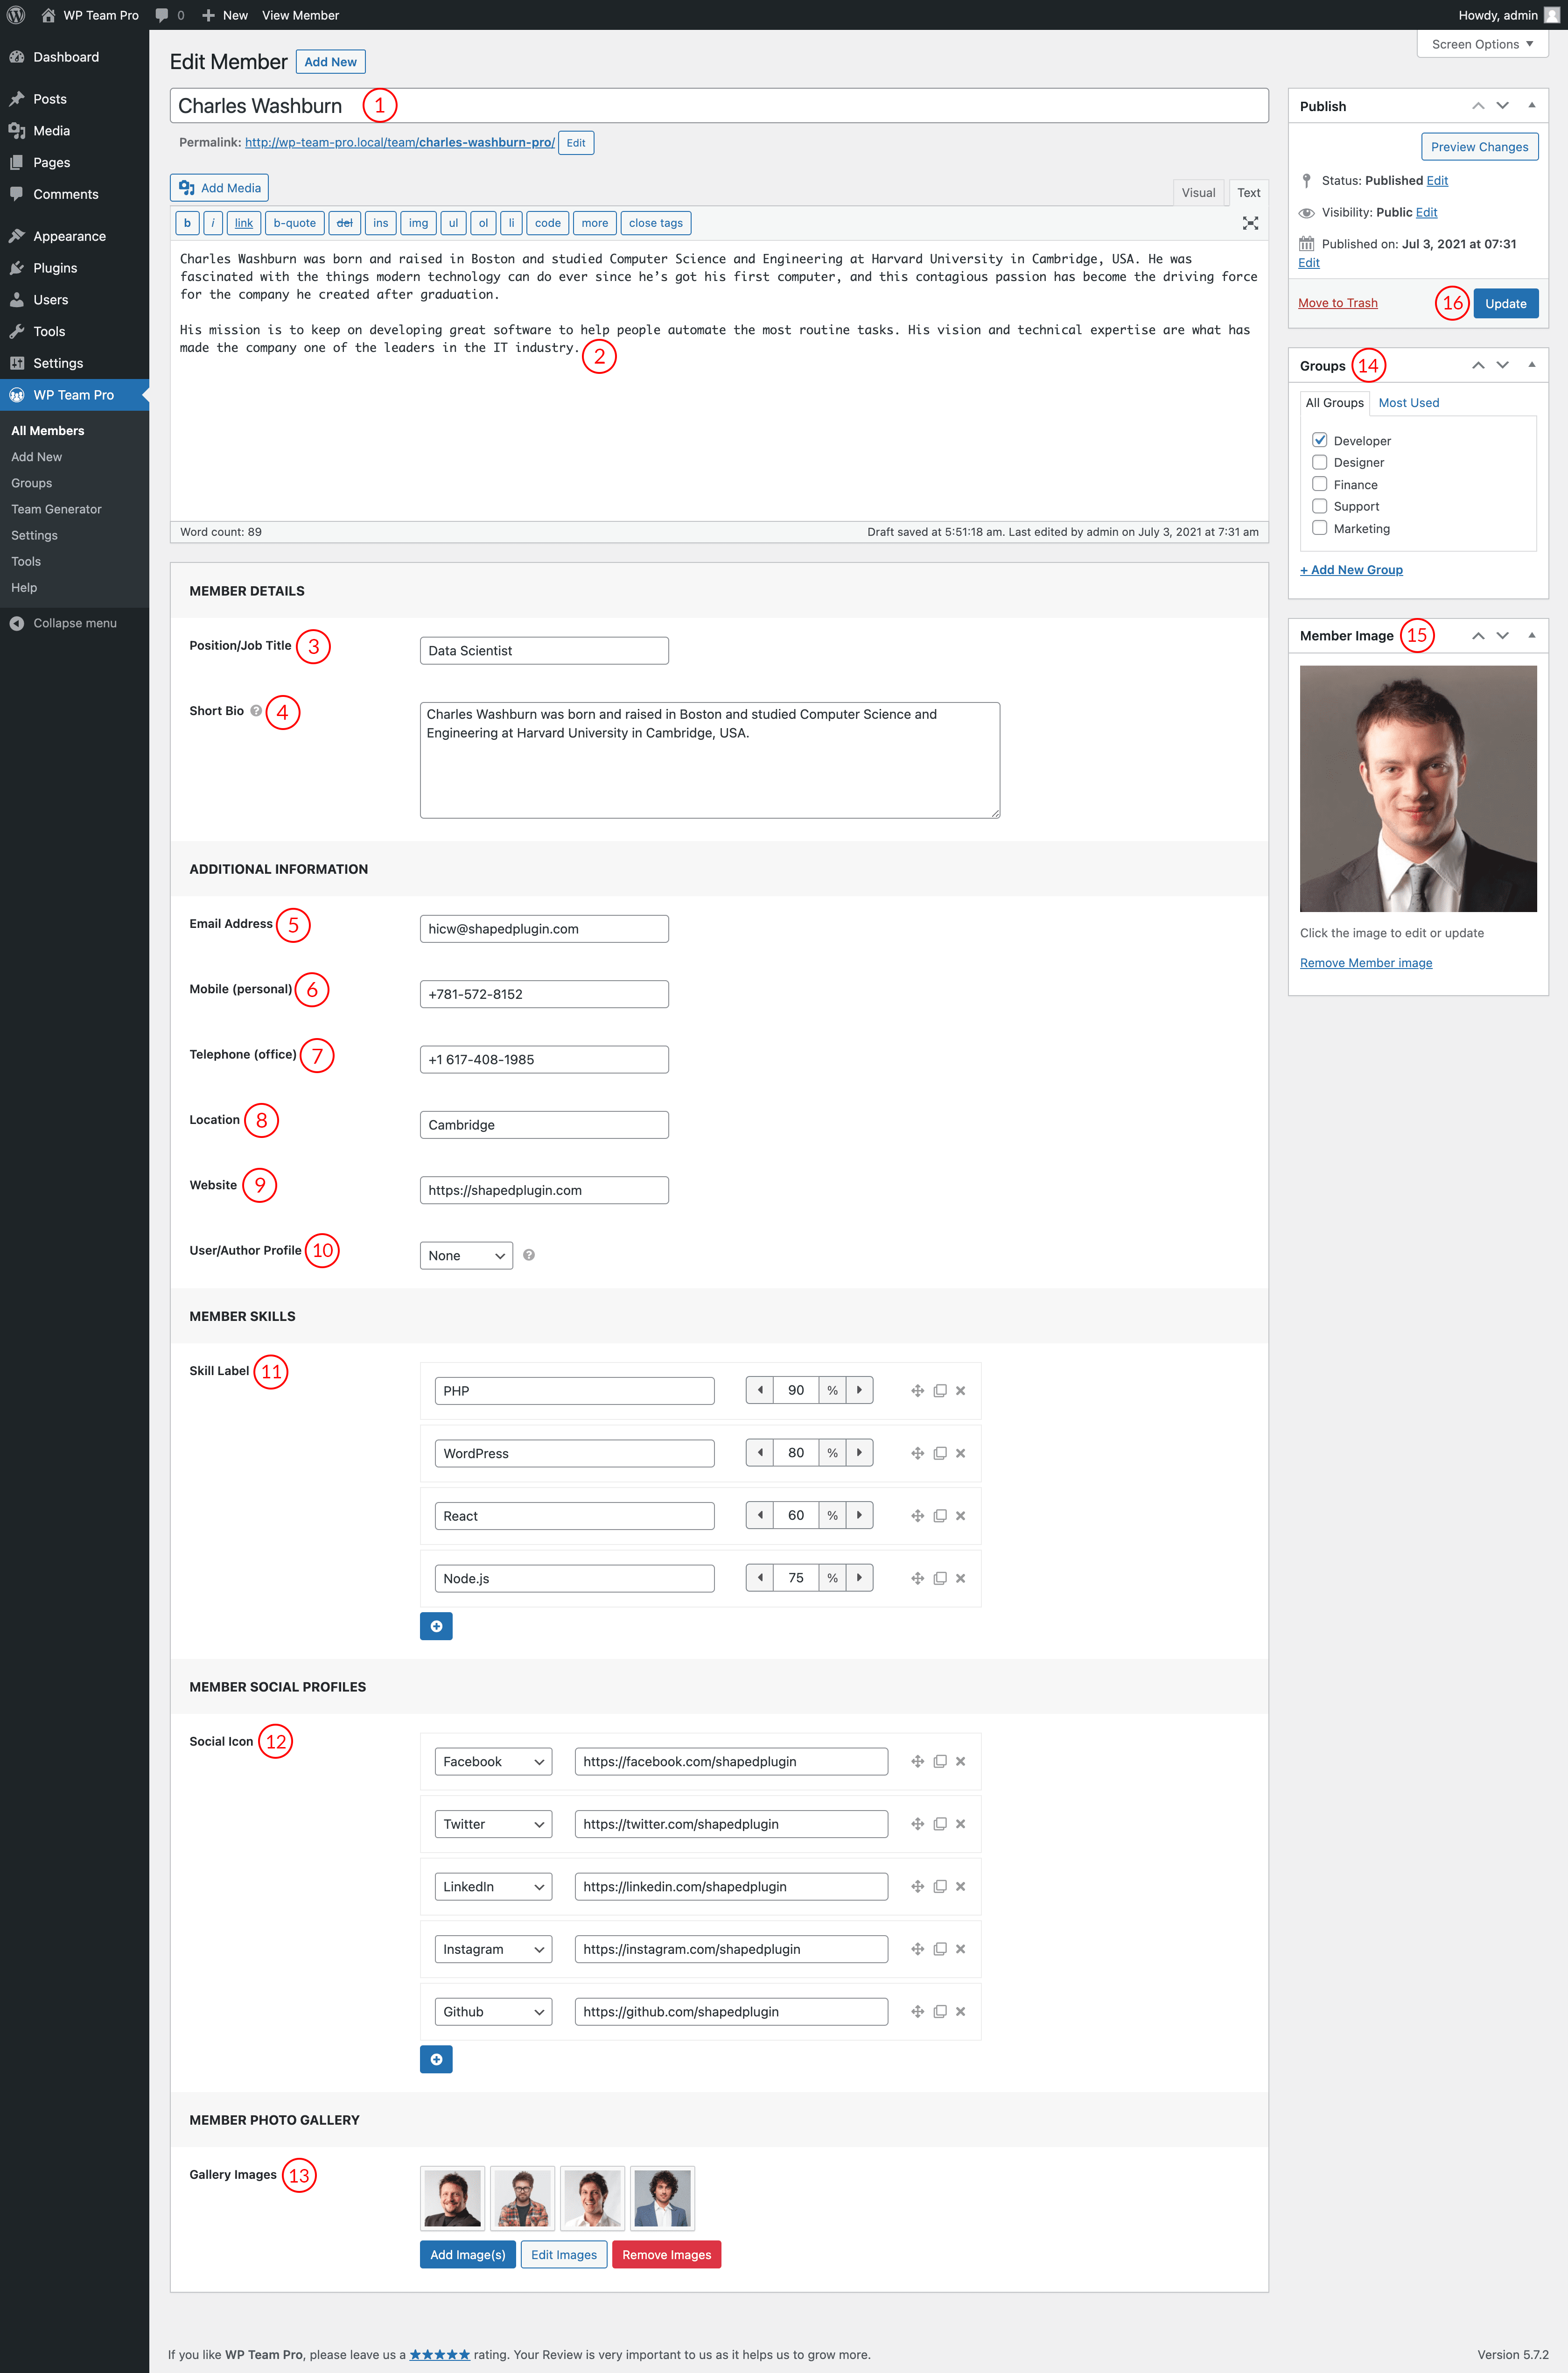1568x2373 pixels.
Task: Click the move handle of React skill
Action: tap(917, 1516)
